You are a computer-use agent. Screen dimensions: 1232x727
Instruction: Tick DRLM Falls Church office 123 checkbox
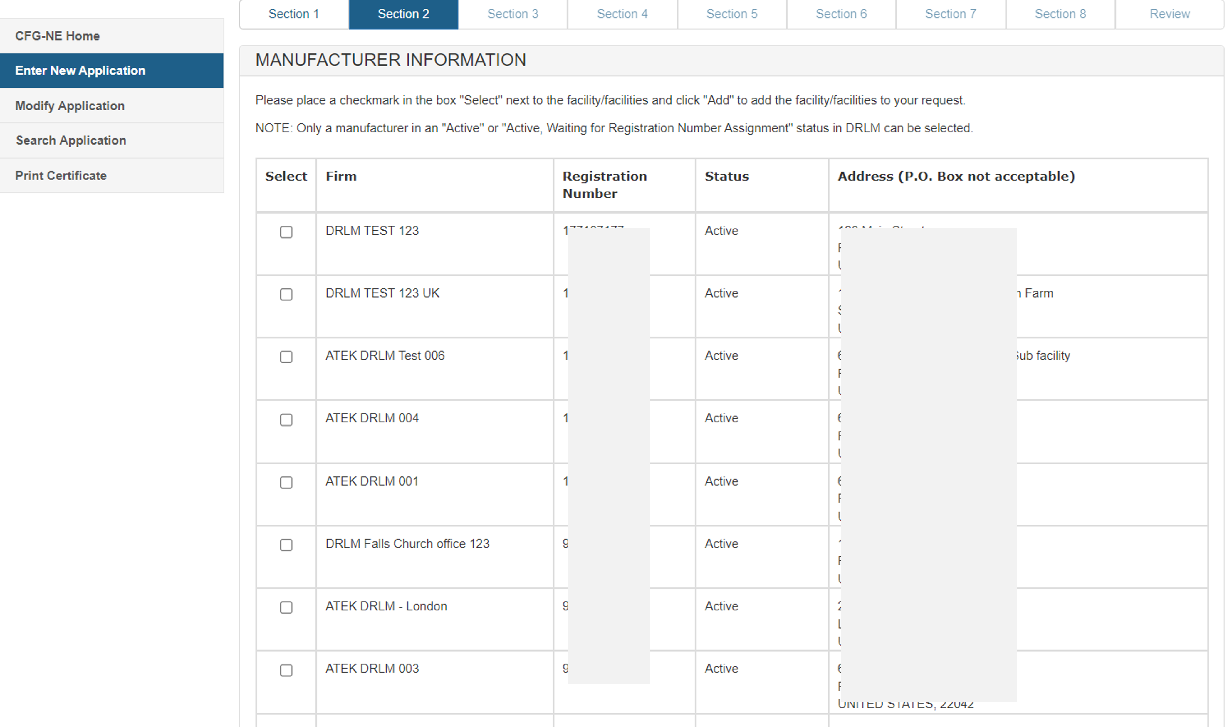coord(286,545)
